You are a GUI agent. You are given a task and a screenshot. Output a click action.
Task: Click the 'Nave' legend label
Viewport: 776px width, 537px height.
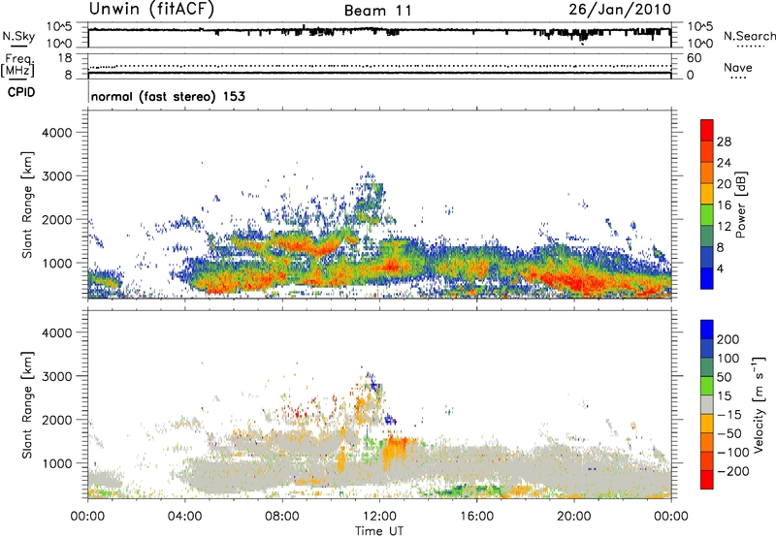pyautogui.click(x=738, y=67)
